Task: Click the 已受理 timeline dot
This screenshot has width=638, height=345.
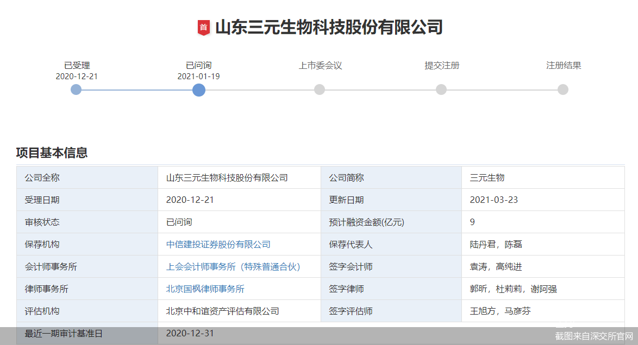Action: click(76, 90)
